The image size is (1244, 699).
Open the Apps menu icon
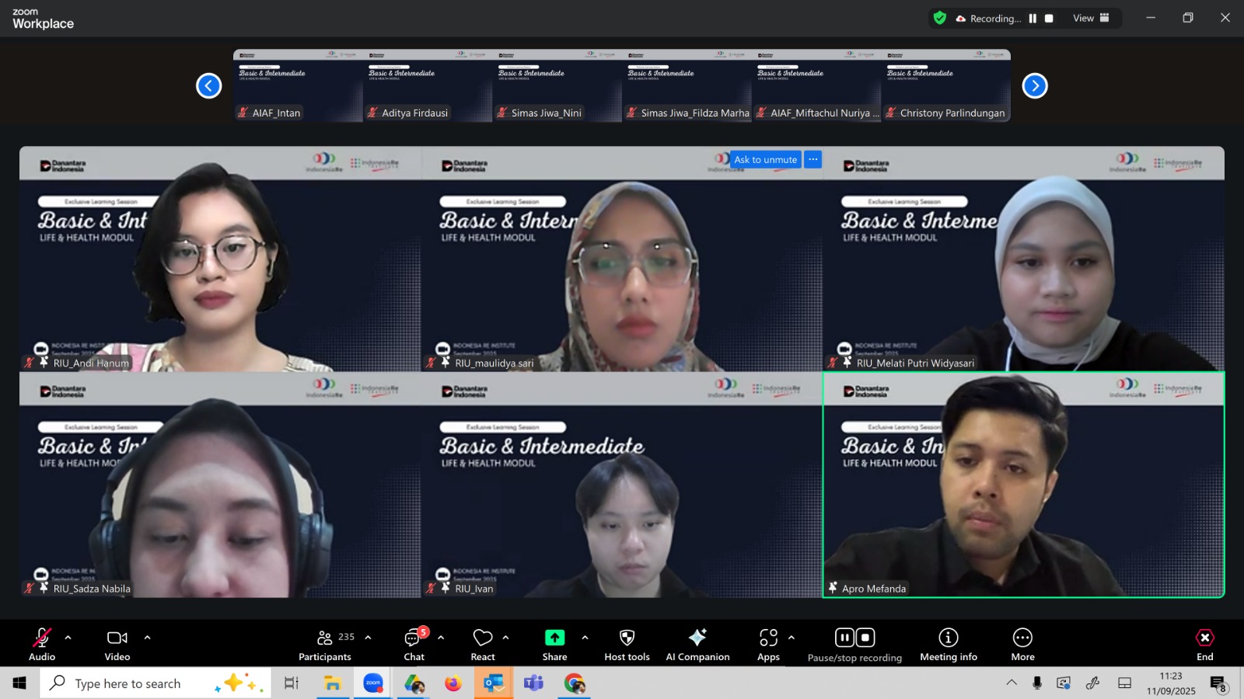click(768, 645)
